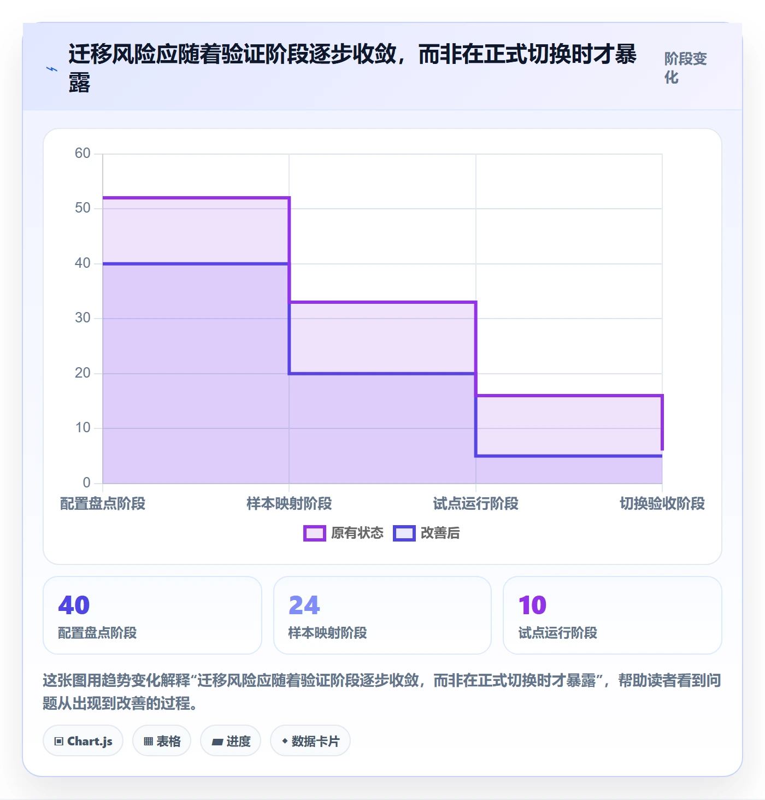This screenshot has height=800, width=765.
Task: Click the 试点运行阶段 x-axis label
Action: tap(476, 504)
